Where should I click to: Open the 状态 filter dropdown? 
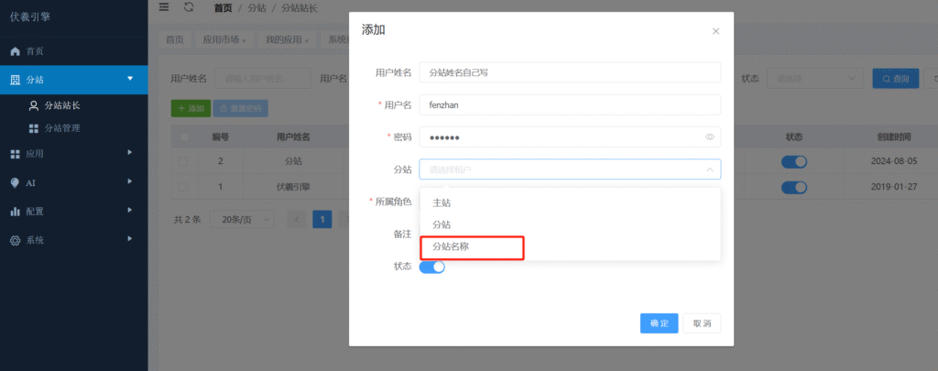tap(814, 79)
